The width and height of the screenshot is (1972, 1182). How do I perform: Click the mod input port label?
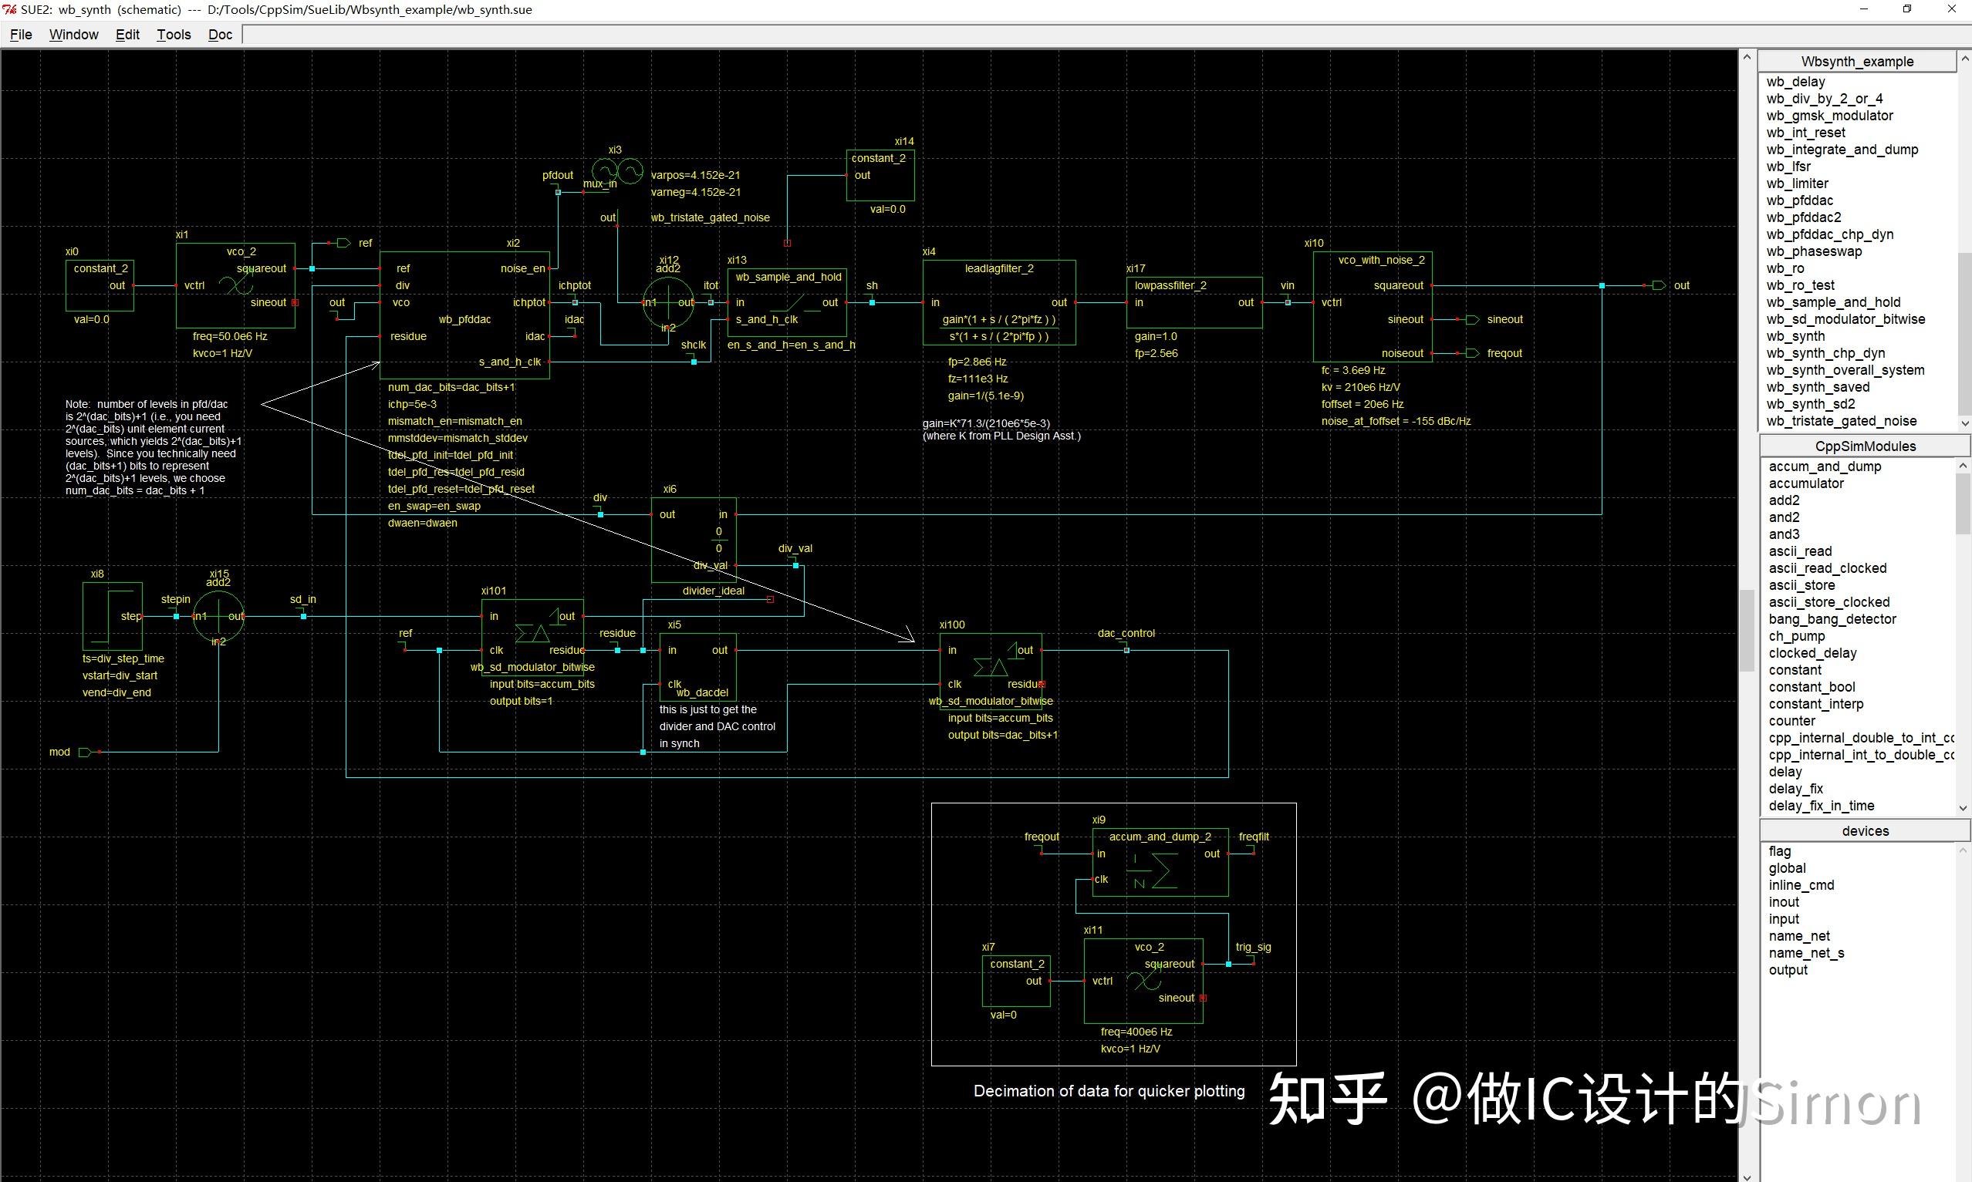click(x=59, y=751)
